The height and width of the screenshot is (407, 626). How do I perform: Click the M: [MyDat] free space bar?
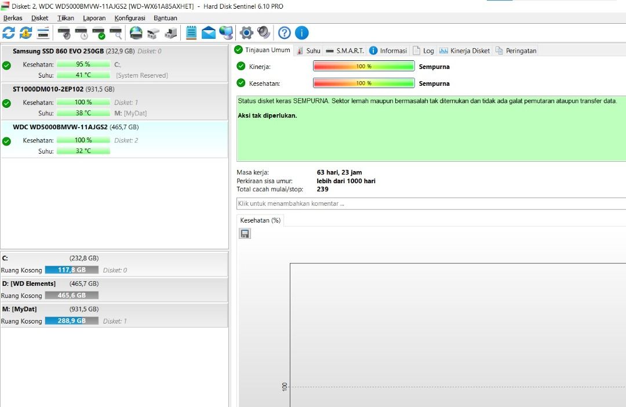71,321
